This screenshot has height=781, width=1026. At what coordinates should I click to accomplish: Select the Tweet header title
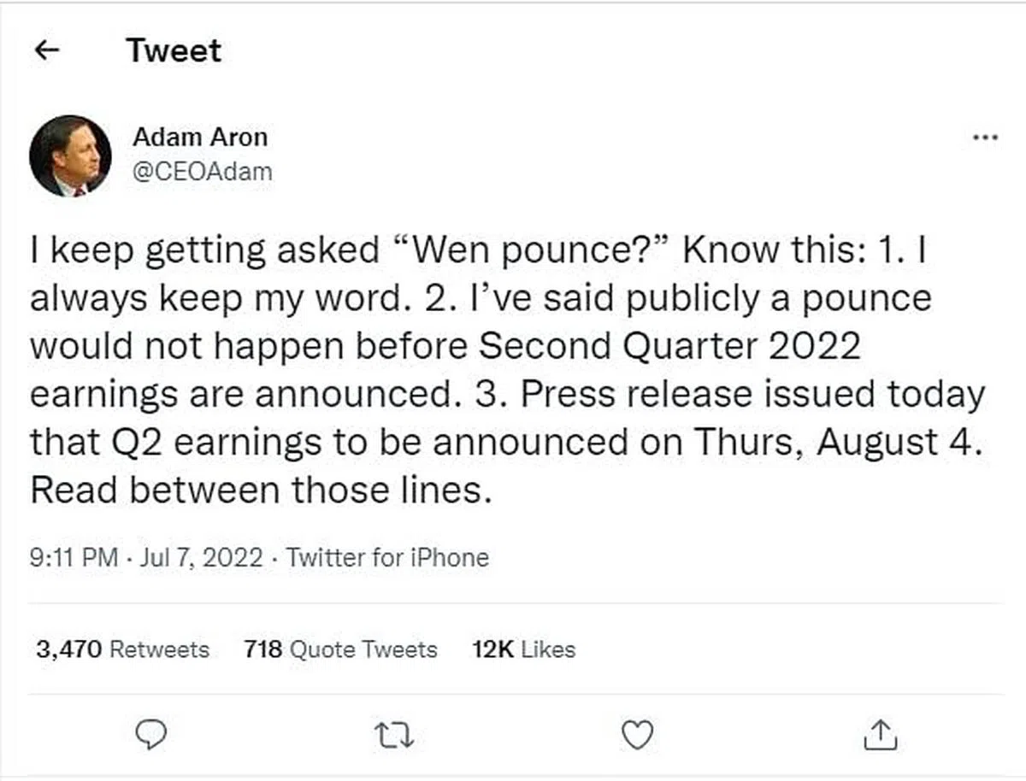174,50
